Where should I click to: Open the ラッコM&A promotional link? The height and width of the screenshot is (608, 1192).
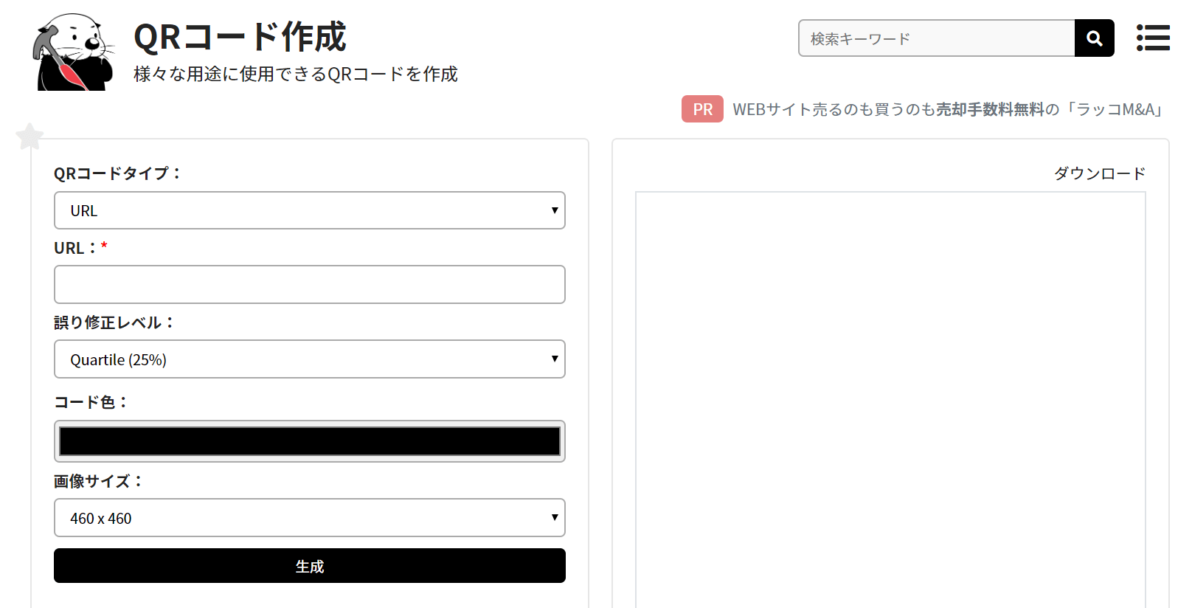[x=947, y=110]
